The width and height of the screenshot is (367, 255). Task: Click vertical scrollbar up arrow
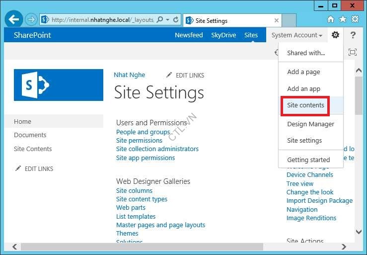click(x=359, y=71)
